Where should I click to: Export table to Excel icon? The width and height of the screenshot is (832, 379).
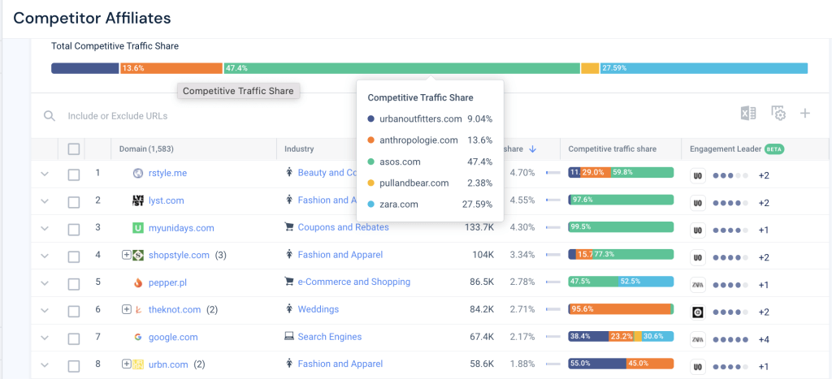(x=748, y=114)
